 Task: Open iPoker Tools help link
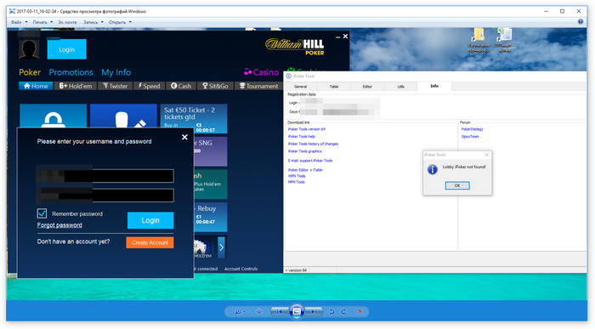pyautogui.click(x=302, y=137)
